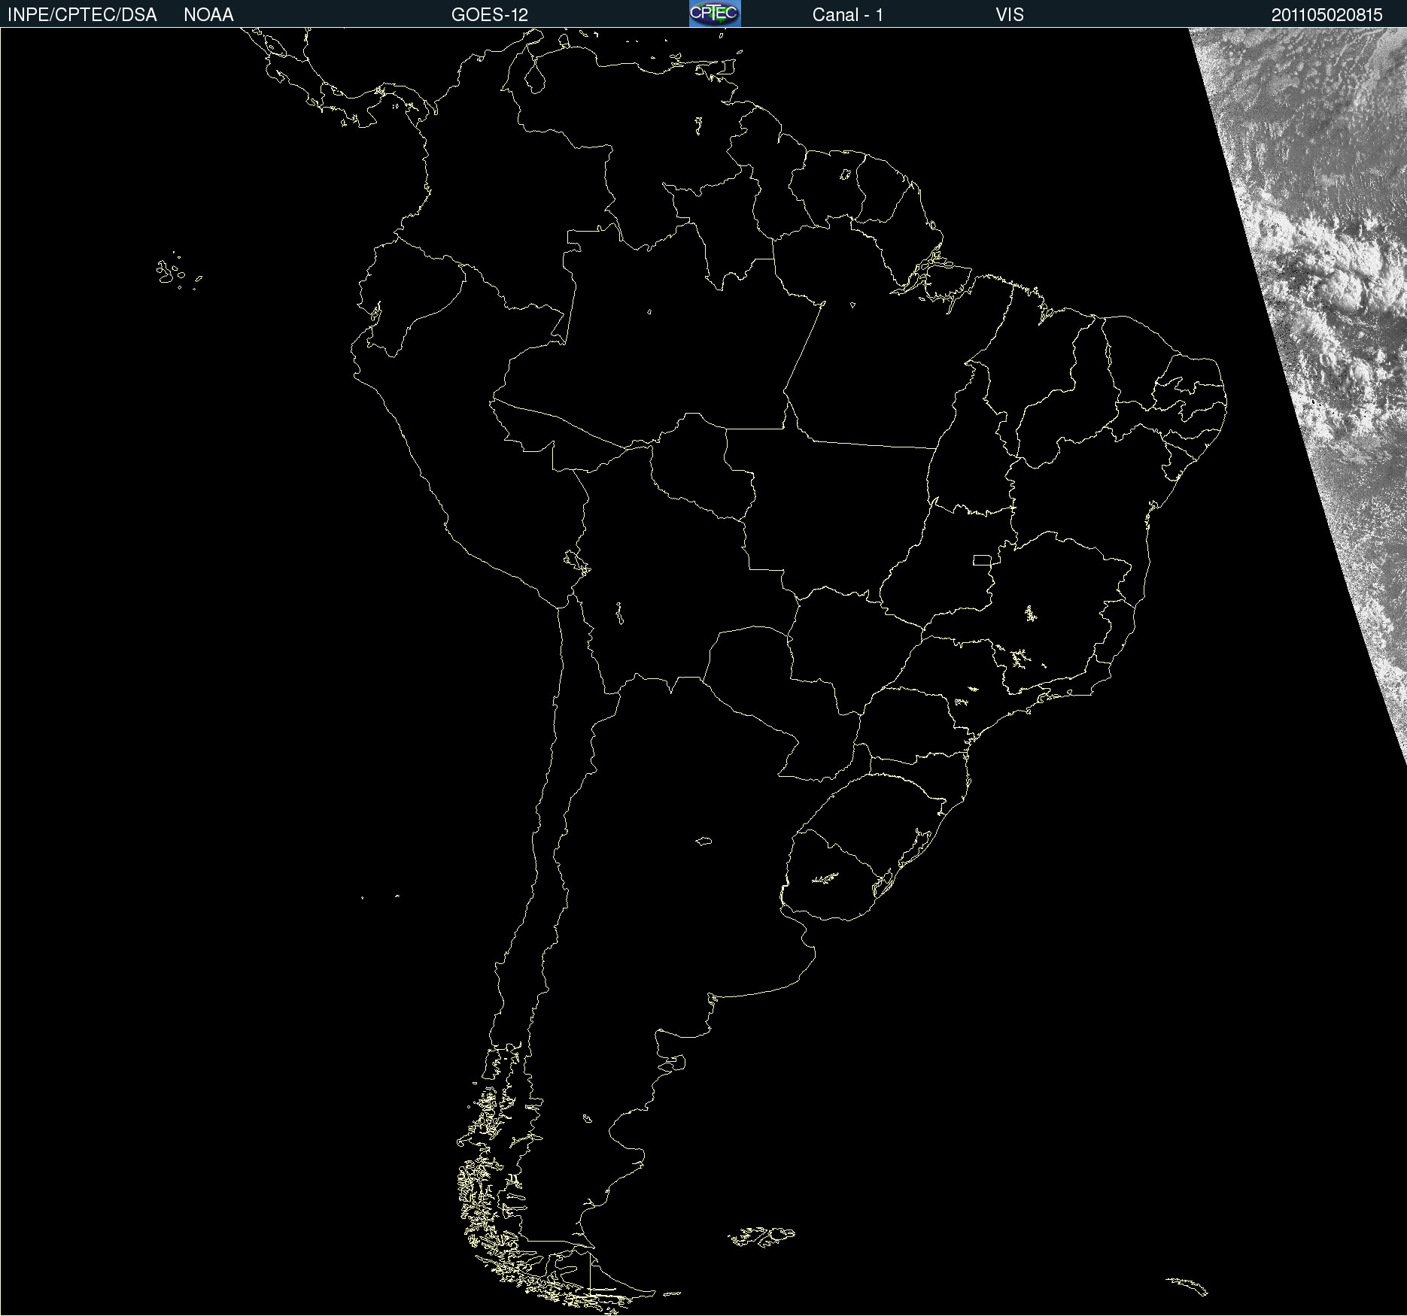Click the GOES-12 satellite label

(490, 15)
